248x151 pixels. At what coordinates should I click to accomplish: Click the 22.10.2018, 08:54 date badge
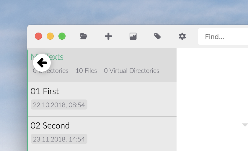(59, 105)
